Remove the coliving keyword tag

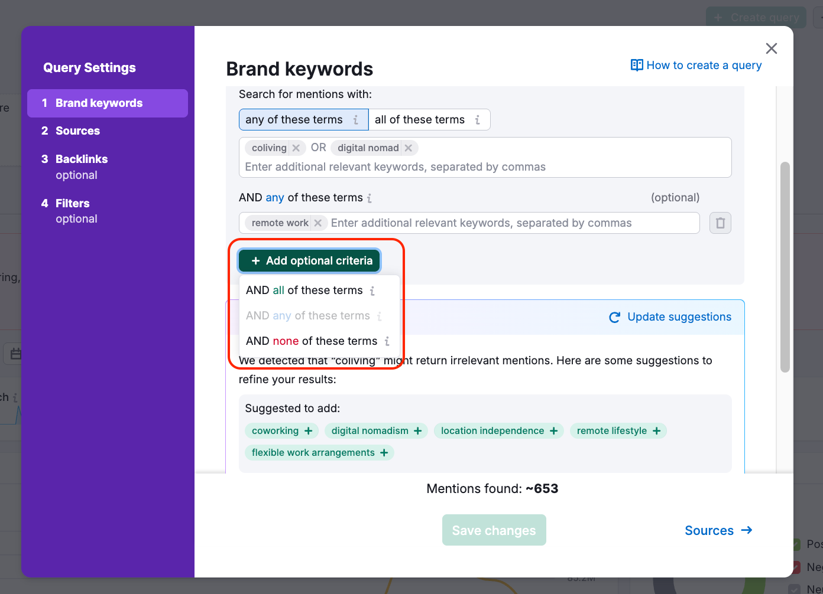[x=296, y=148]
